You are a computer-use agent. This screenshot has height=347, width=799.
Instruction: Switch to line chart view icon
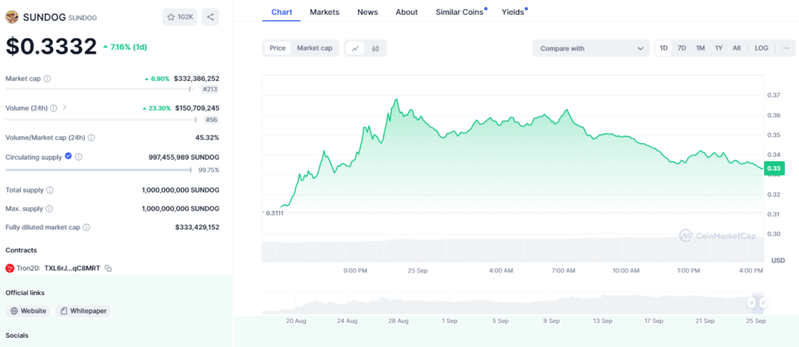(355, 48)
